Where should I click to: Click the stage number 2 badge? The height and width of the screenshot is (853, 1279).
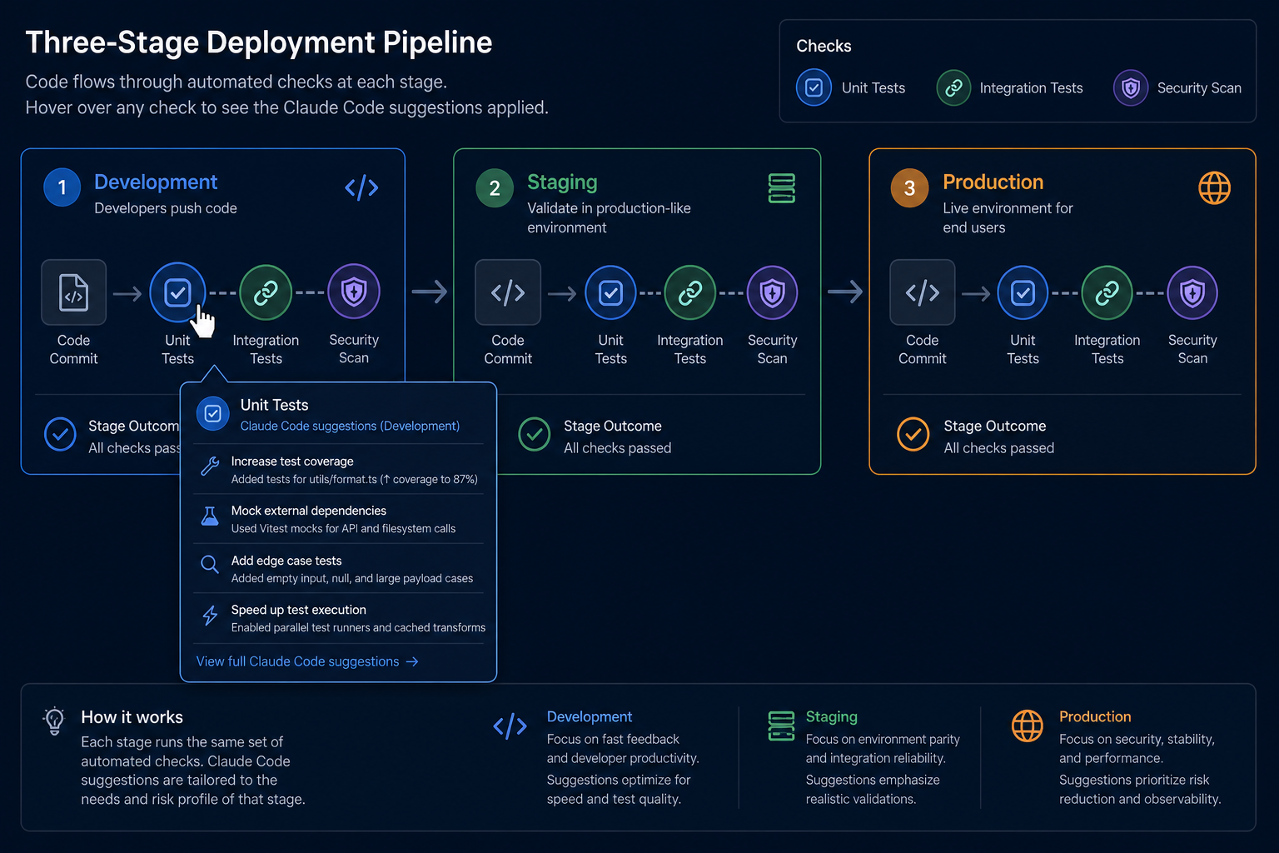coord(495,188)
